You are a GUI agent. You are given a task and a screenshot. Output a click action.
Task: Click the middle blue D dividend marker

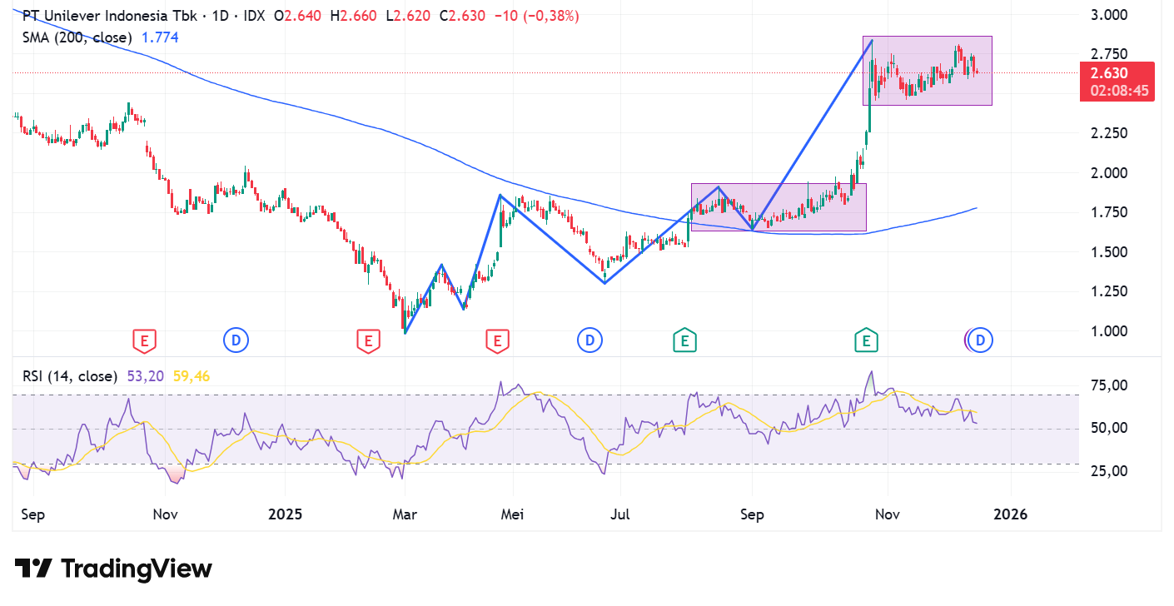pyautogui.click(x=589, y=340)
